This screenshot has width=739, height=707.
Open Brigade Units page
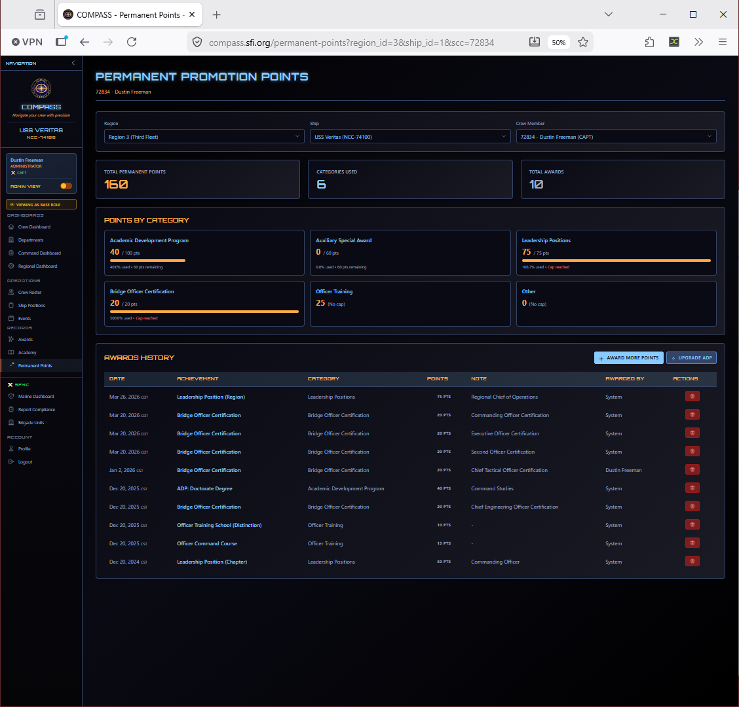[x=31, y=423]
